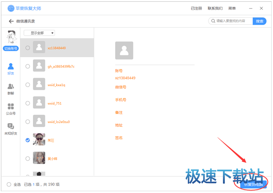273x193 pixels.
Task: Minimize the window
Action: click(251, 9)
